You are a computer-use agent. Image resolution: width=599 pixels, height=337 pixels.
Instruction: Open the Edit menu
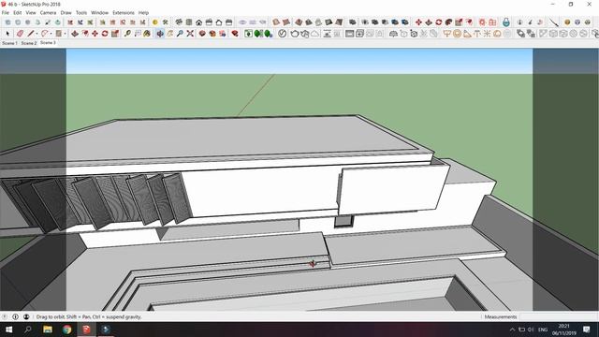tap(18, 12)
